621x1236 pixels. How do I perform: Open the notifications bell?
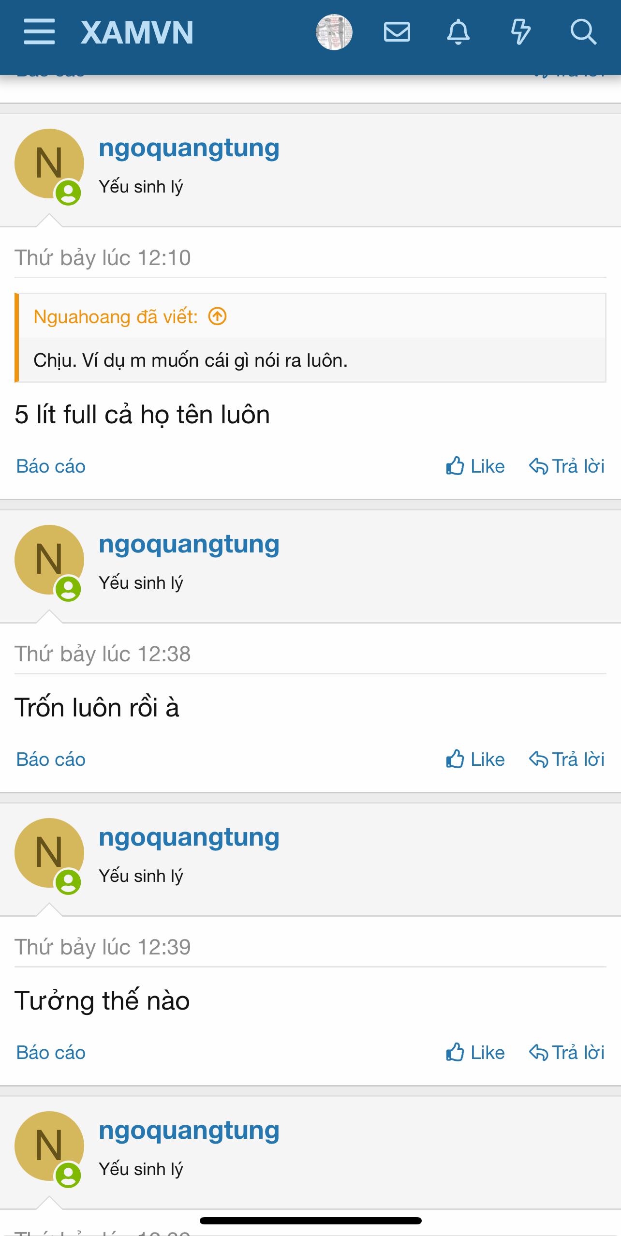pyautogui.click(x=458, y=32)
